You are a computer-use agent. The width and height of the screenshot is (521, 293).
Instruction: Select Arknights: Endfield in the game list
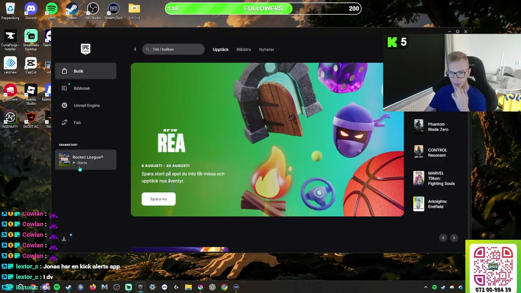click(x=436, y=204)
